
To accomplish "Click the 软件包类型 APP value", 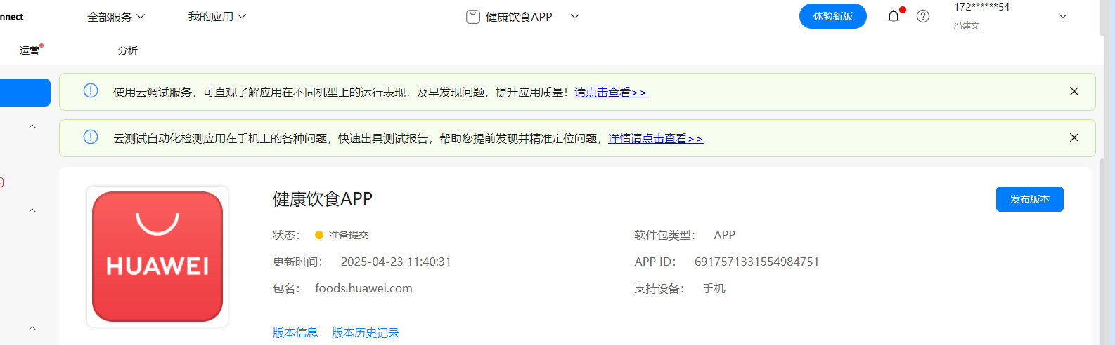I will pos(724,235).
